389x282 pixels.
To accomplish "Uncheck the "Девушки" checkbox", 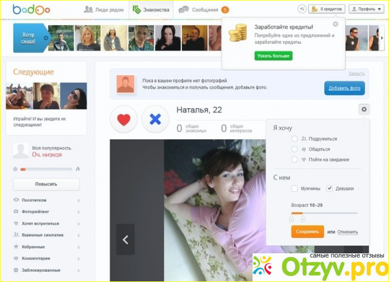I will [x=330, y=188].
